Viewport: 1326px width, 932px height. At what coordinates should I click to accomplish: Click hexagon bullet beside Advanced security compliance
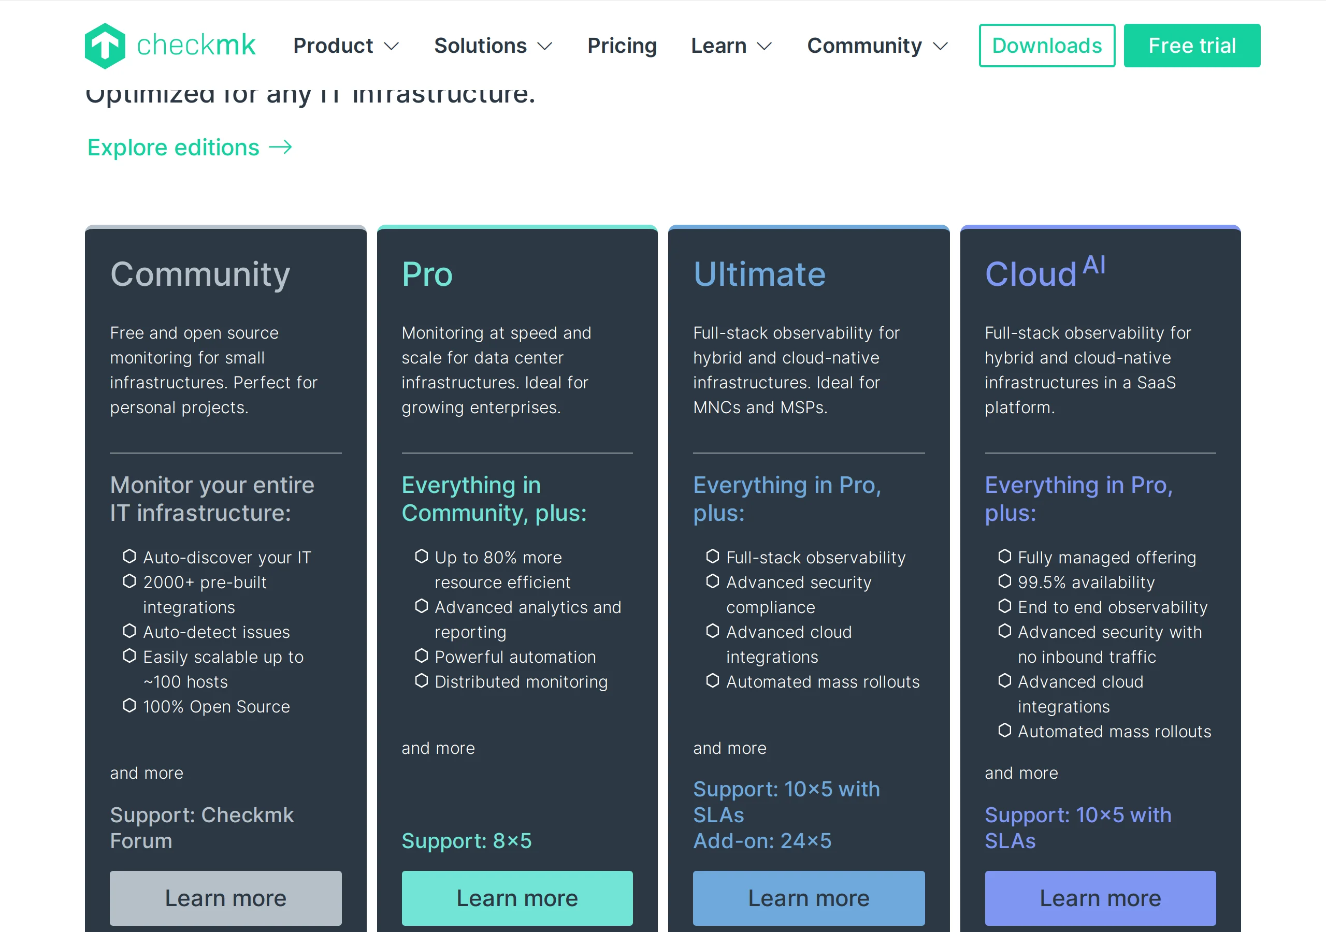tap(713, 581)
